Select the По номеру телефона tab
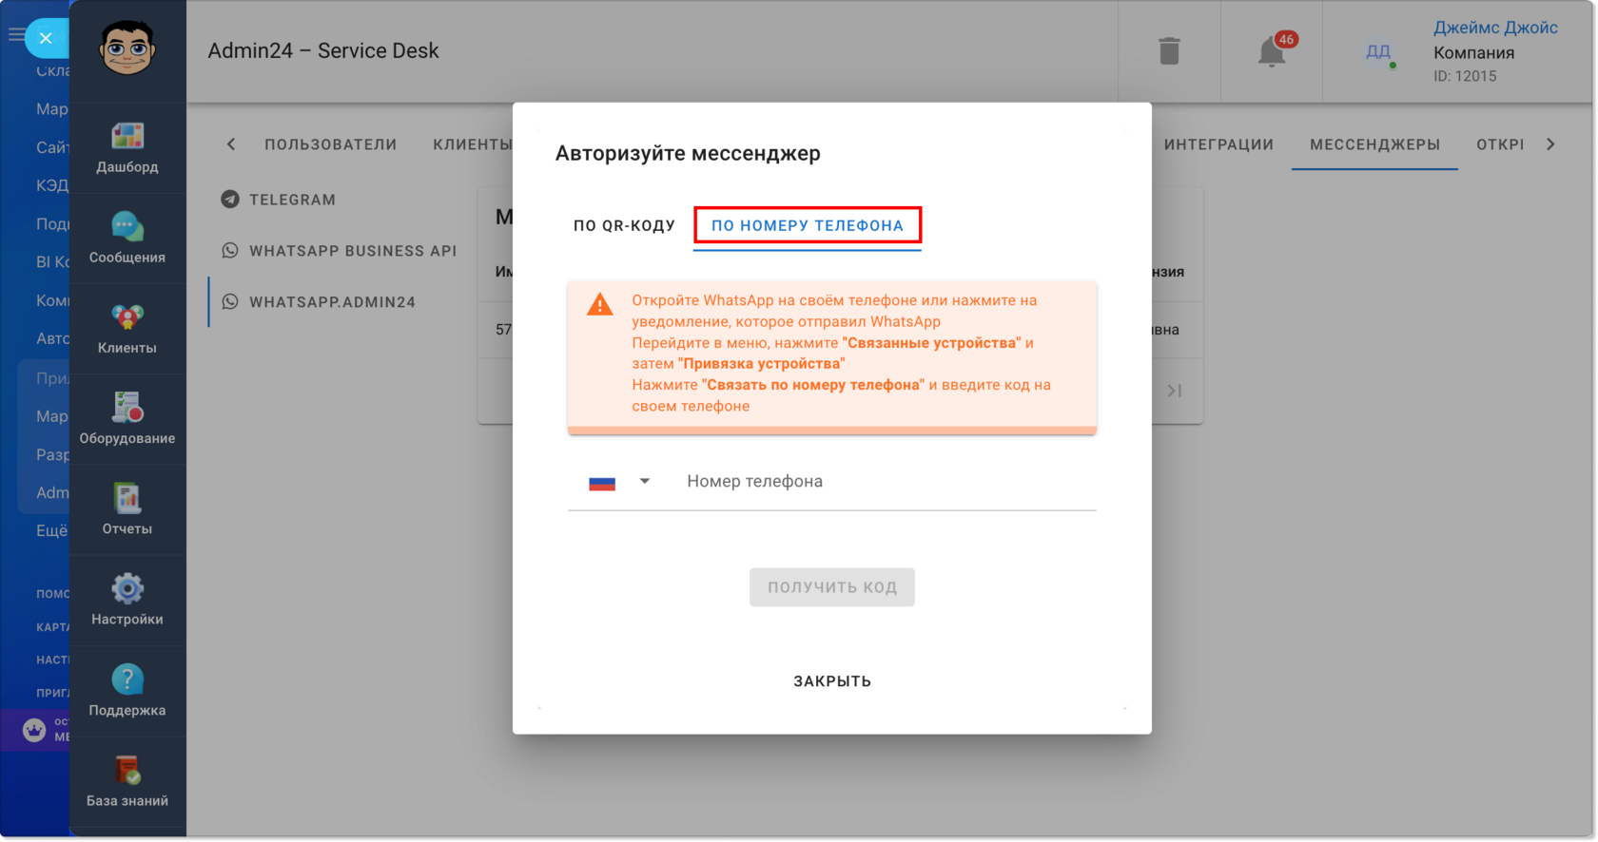The height and width of the screenshot is (842, 1598). 808,226
